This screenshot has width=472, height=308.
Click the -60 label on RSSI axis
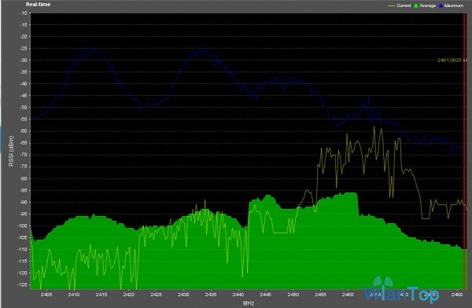24,131
